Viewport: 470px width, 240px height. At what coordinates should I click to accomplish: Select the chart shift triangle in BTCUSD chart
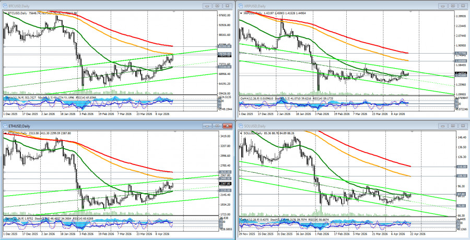(x=174, y=12)
